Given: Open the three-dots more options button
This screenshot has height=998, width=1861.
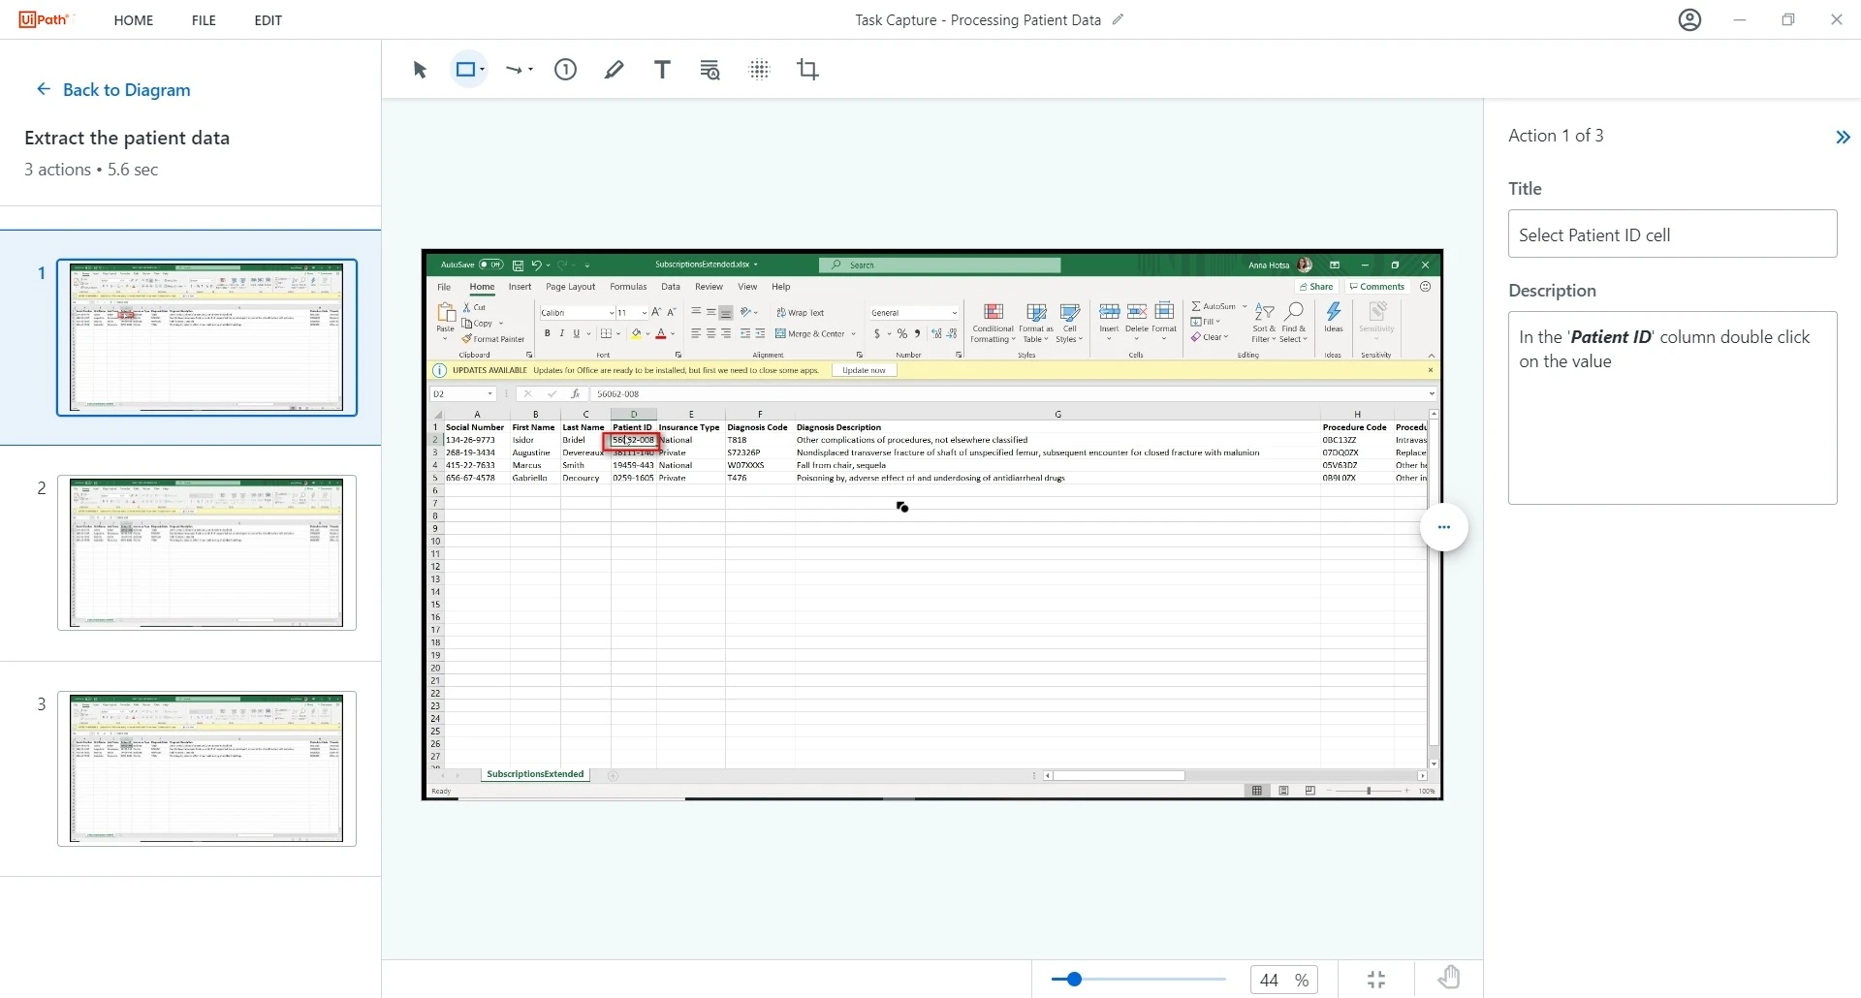Looking at the screenshot, I should (x=1444, y=527).
